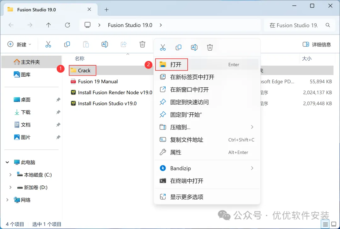Click the Share icon in the toolbar

(x=124, y=44)
